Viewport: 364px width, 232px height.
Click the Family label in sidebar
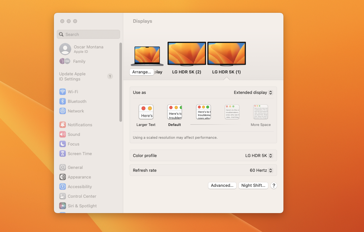tap(79, 62)
